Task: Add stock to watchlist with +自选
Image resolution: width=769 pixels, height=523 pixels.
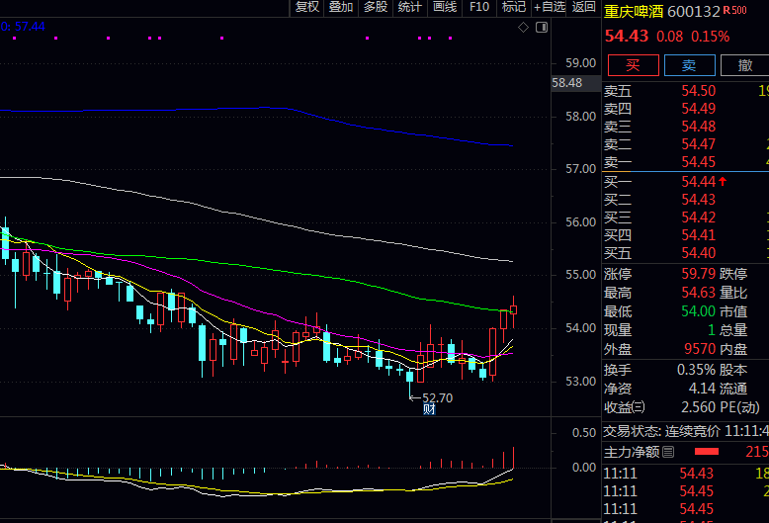Action: coord(550,7)
